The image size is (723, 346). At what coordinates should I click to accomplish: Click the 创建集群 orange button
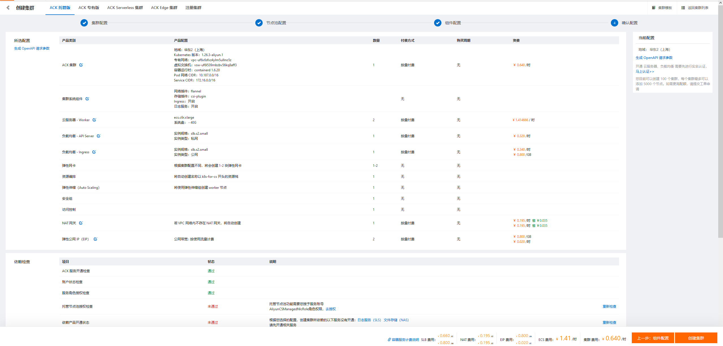point(696,338)
